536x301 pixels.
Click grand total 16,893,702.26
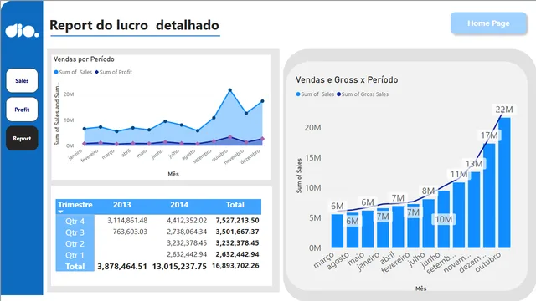pyautogui.click(x=235, y=266)
